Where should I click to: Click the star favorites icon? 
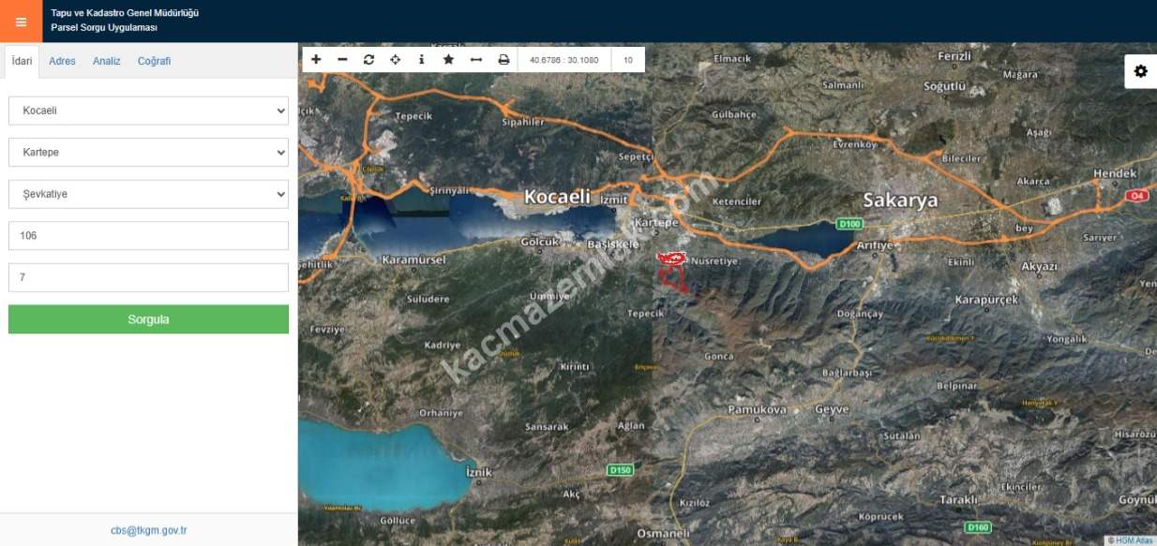tap(448, 60)
